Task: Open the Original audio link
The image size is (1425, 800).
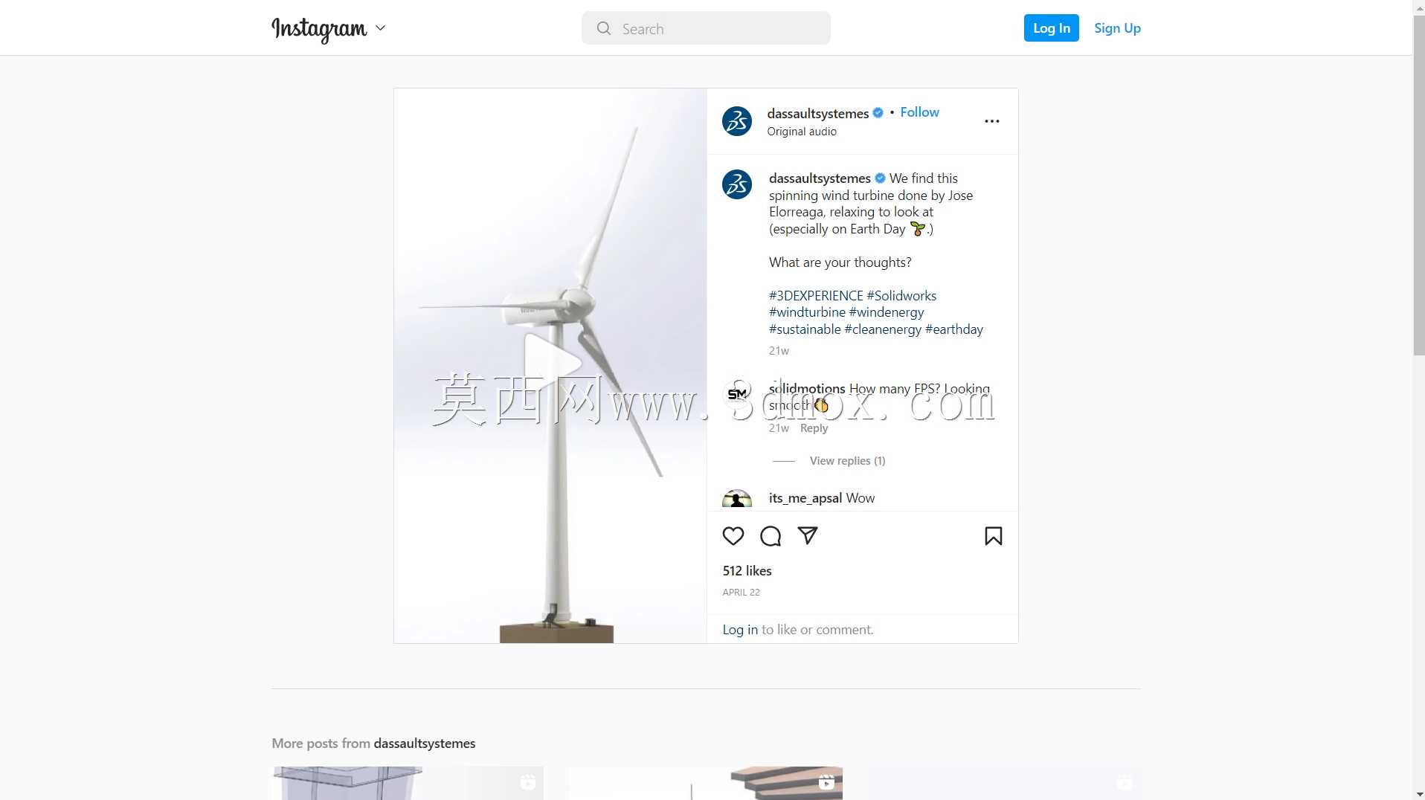Action: click(x=802, y=132)
